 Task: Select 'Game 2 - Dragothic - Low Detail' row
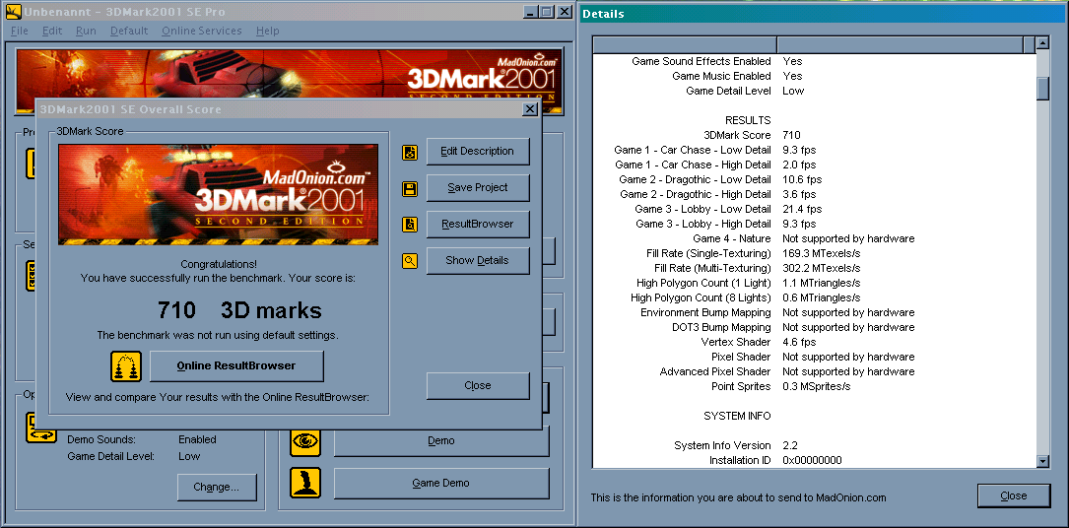point(814,180)
